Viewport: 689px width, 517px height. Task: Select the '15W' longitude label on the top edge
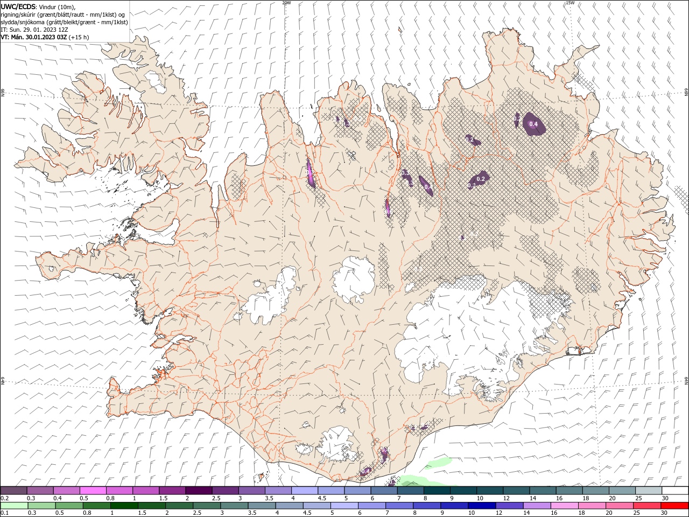[x=570, y=3]
